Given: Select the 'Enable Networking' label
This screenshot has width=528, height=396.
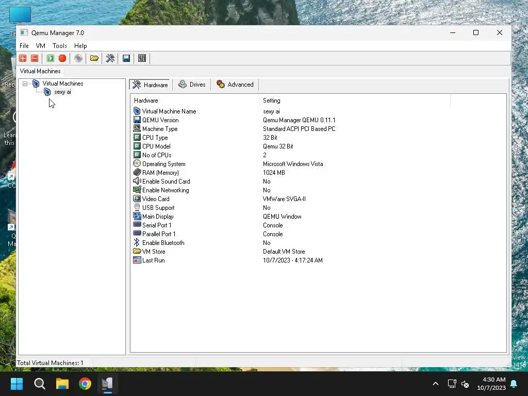Looking at the screenshot, I should (166, 190).
